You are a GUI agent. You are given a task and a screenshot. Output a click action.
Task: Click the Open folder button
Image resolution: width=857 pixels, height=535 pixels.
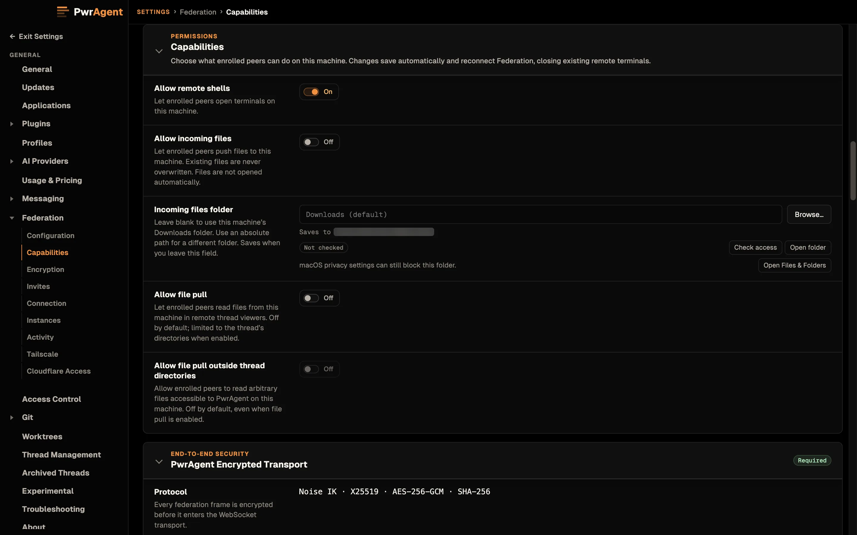(x=807, y=248)
